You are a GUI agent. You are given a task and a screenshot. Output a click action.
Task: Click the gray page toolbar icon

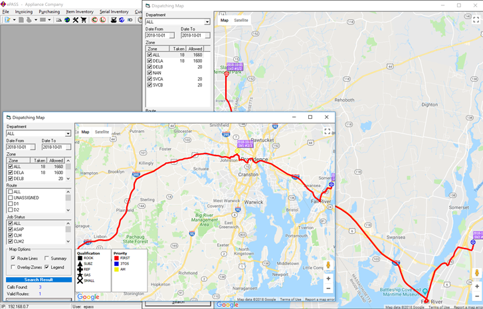pyautogui.click(x=21, y=20)
